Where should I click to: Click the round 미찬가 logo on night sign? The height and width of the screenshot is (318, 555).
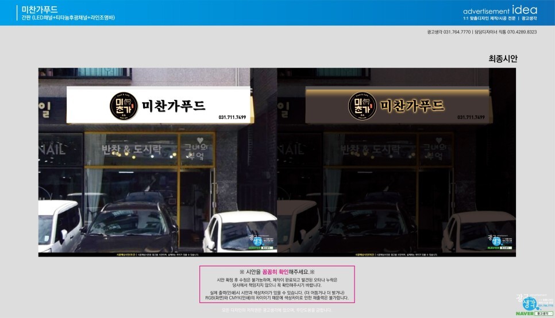click(363, 106)
